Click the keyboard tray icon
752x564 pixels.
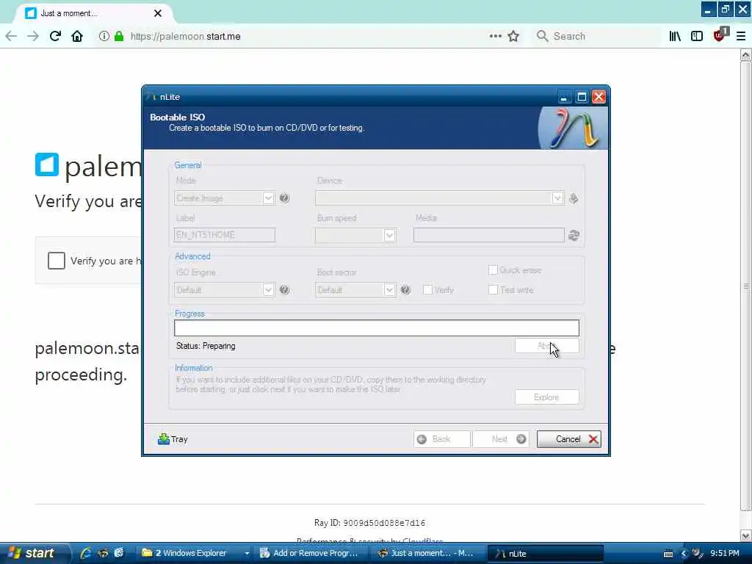[668, 554]
